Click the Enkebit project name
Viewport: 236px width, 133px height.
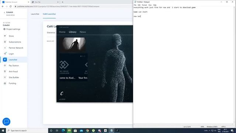click(x=6, y=25)
